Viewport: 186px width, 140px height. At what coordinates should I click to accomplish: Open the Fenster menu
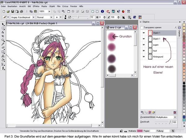[x=73, y=6]
